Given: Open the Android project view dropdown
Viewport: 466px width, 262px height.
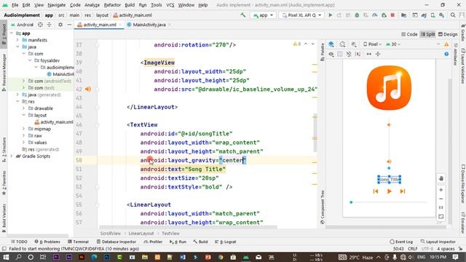Looking at the screenshot, I should 23,25.
